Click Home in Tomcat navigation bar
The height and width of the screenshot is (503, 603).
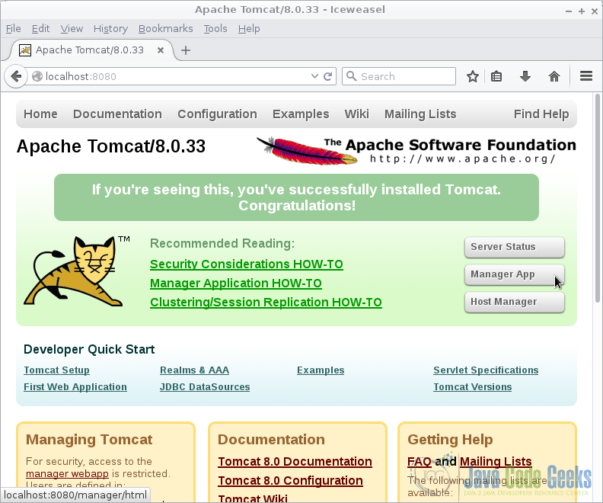point(40,114)
